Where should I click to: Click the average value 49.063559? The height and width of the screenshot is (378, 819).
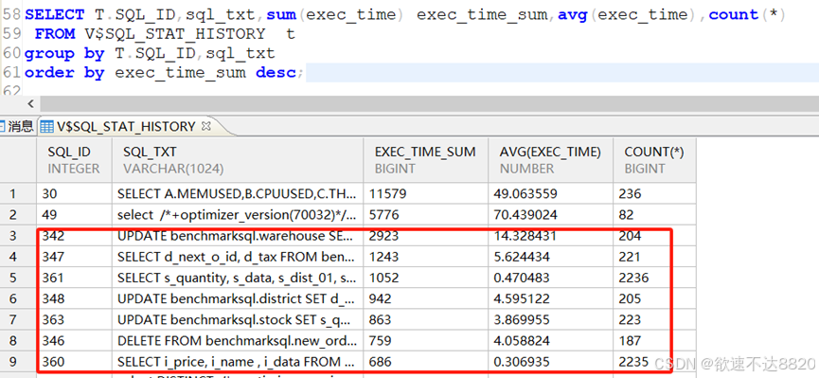point(550,194)
